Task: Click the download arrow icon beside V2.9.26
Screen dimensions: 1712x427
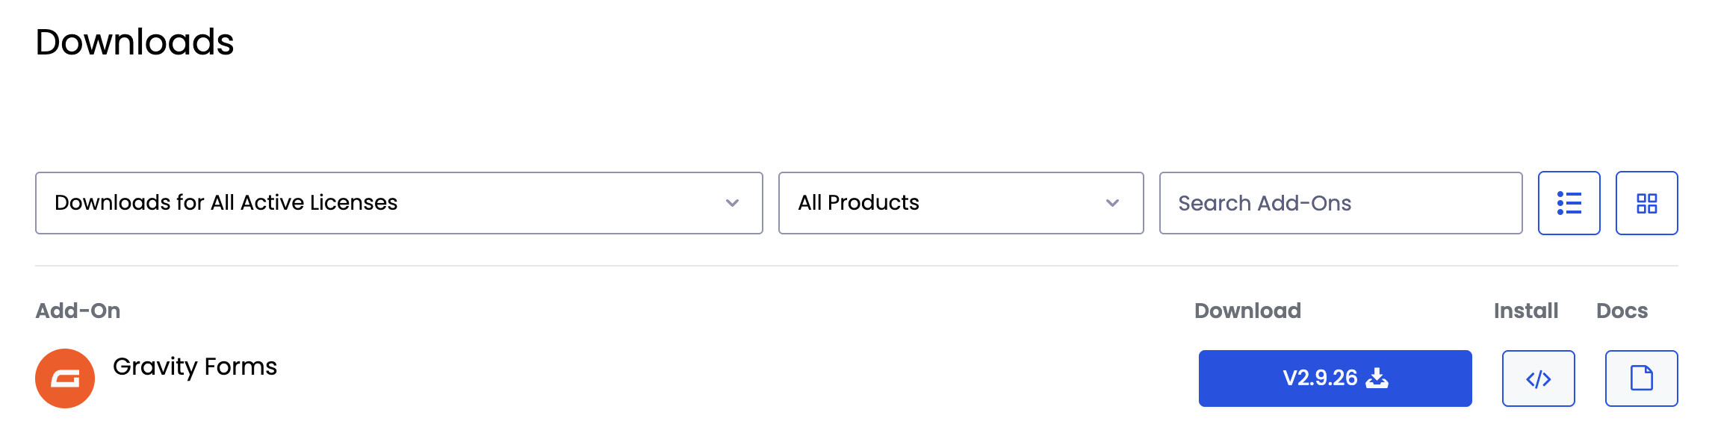Action: (1377, 378)
